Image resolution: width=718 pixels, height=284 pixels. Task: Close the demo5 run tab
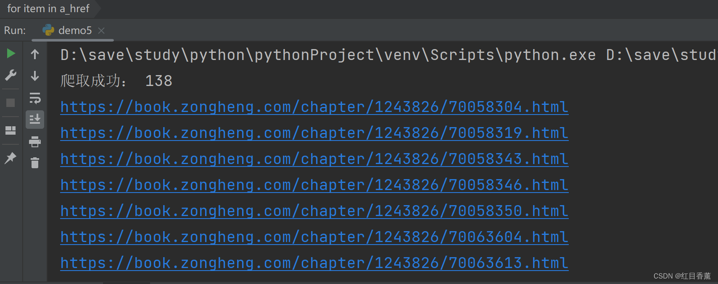pos(101,30)
